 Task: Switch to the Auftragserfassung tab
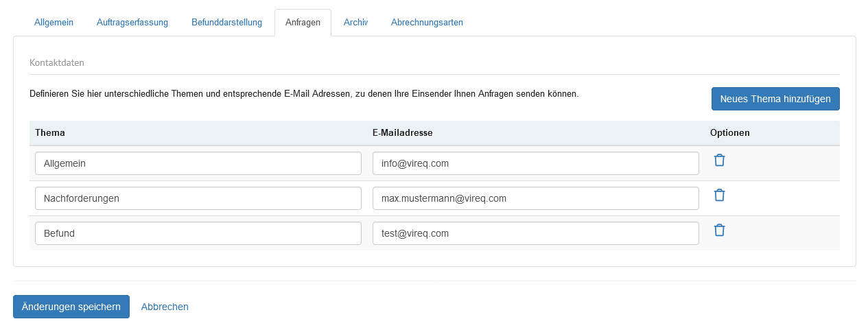(132, 23)
